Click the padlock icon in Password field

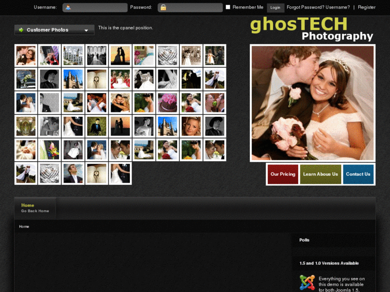click(163, 8)
